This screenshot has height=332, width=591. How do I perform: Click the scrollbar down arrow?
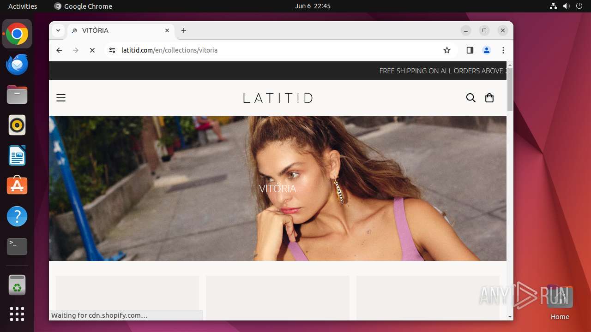(x=510, y=317)
